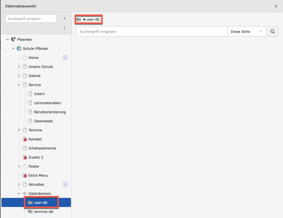Select the Berufsorientierung page
Image resolution: width=283 pixels, height=218 pixels.
(50, 112)
